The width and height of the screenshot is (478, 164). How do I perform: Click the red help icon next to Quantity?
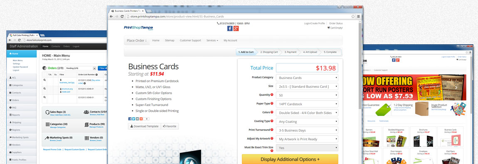[272, 95]
